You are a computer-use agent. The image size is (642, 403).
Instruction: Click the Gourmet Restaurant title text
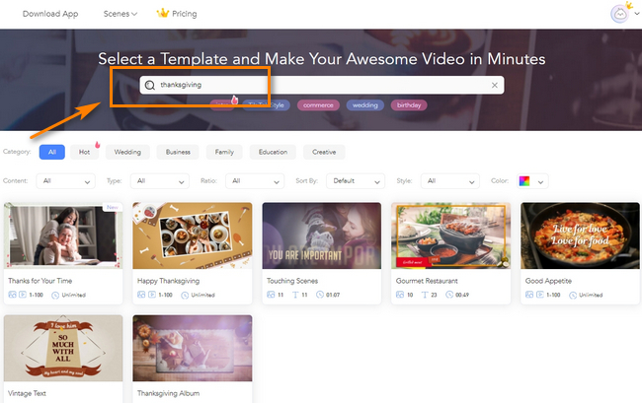(x=427, y=281)
